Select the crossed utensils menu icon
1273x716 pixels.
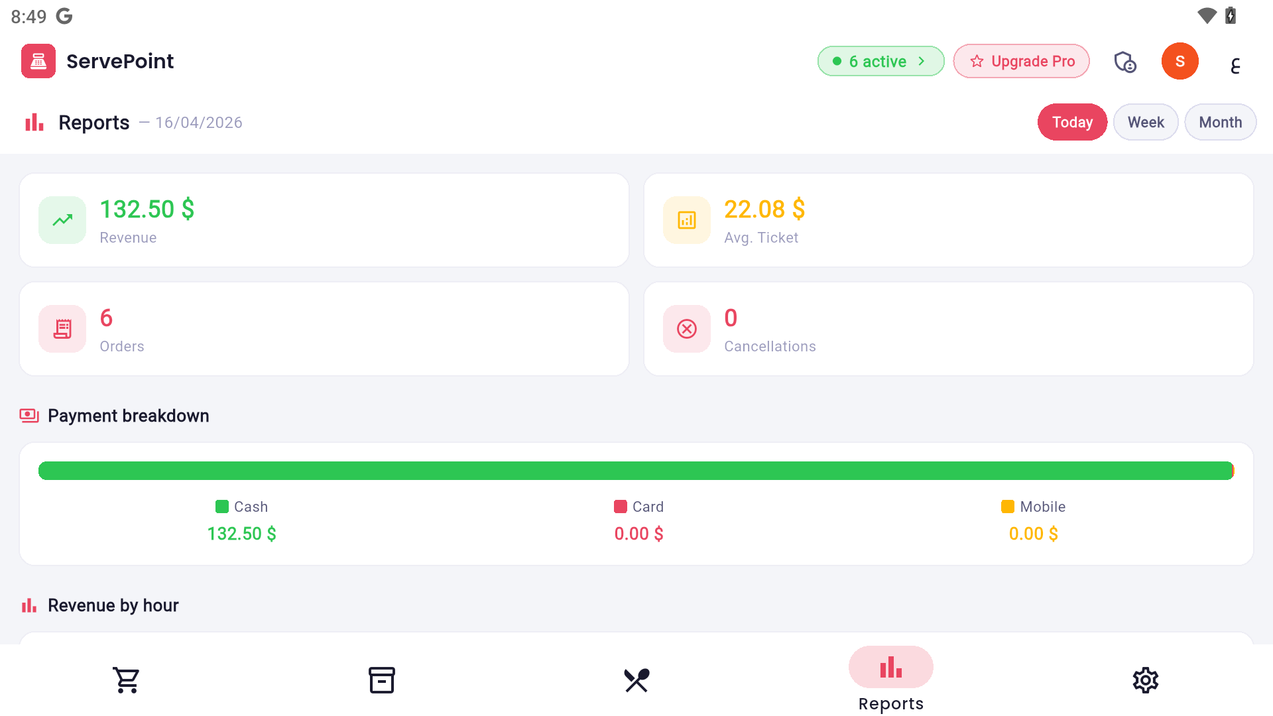[636, 680]
